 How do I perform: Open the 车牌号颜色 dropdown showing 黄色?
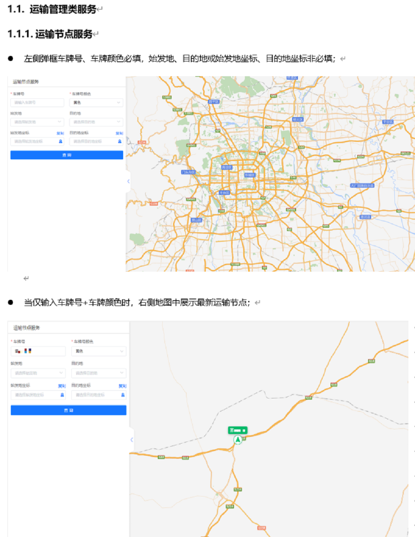(x=96, y=102)
